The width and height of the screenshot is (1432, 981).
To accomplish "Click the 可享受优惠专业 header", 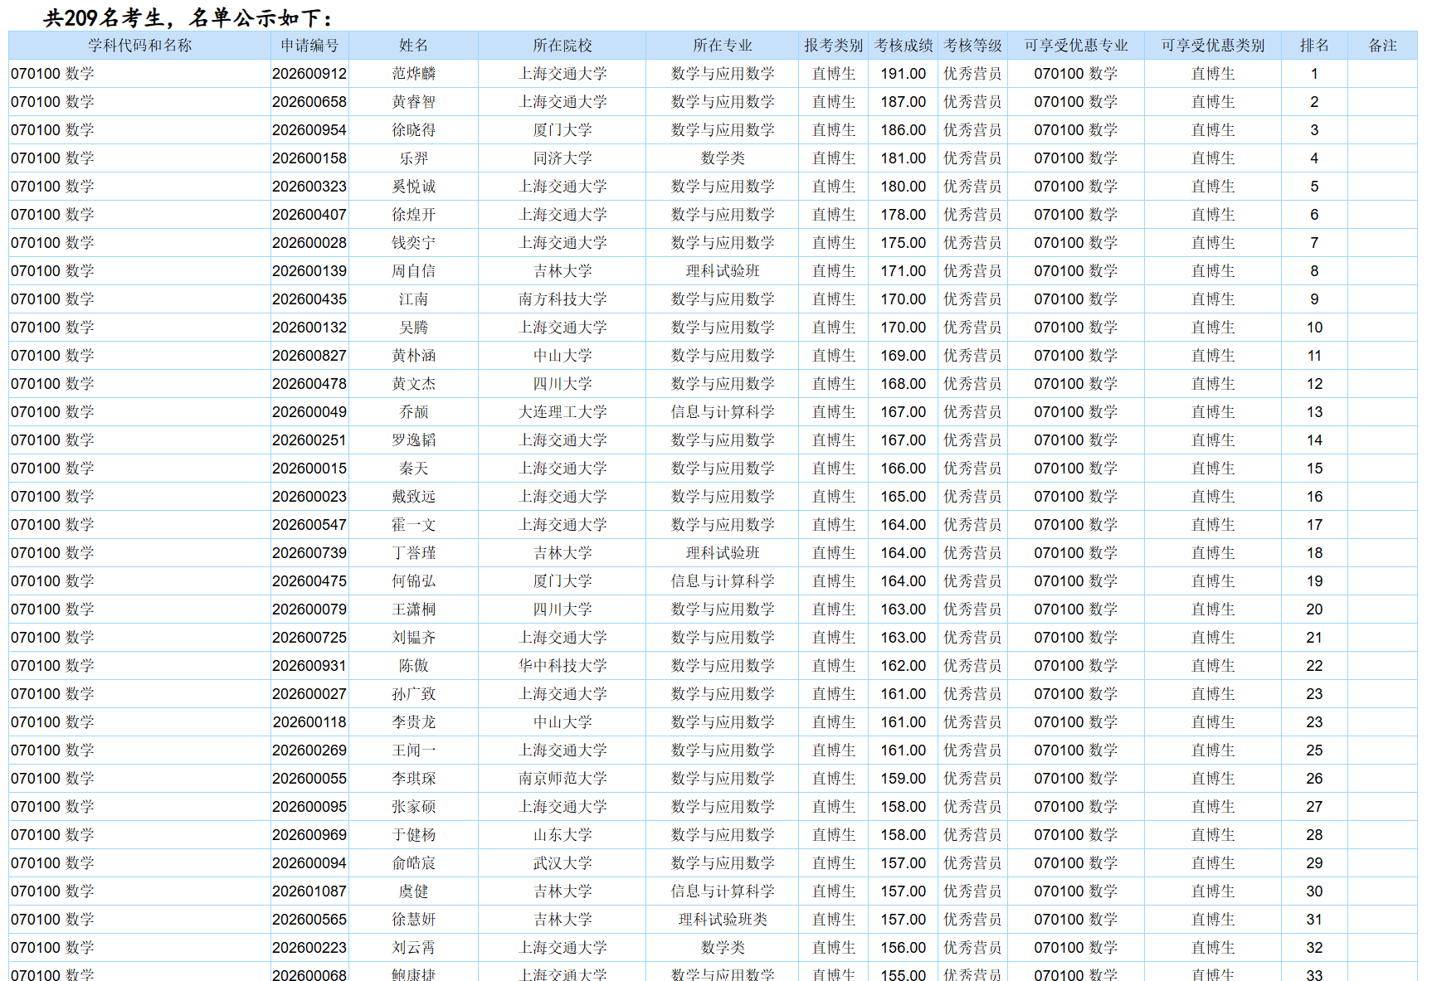I will pyautogui.click(x=1075, y=46).
